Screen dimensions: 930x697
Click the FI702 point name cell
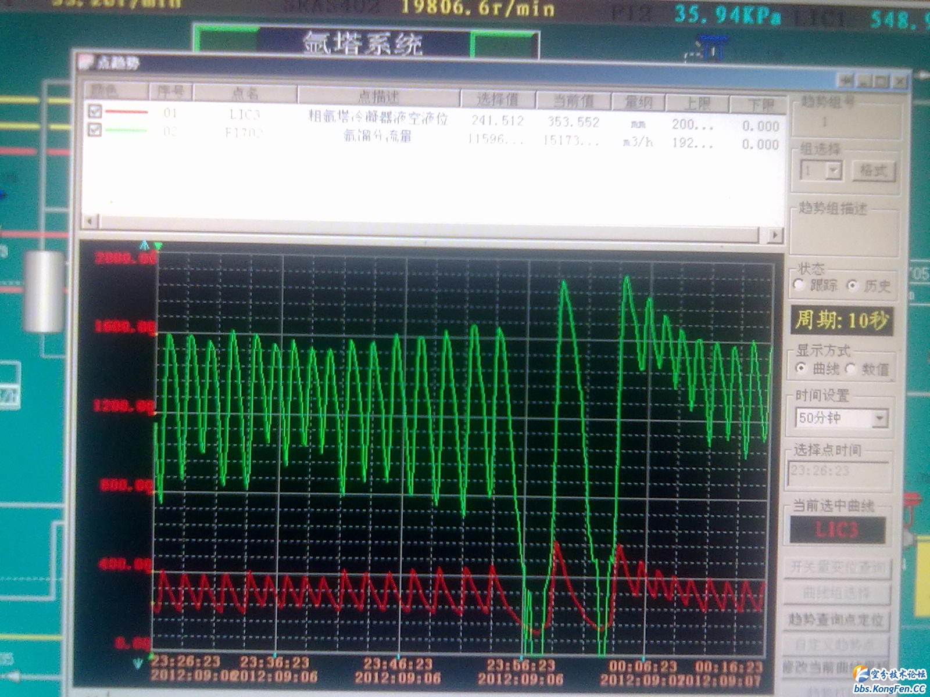pos(244,133)
